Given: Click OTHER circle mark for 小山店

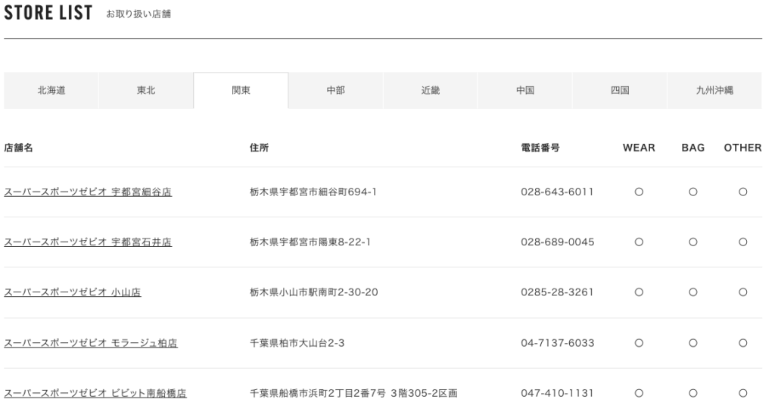Looking at the screenshot, I should click(x=743, y=292).
